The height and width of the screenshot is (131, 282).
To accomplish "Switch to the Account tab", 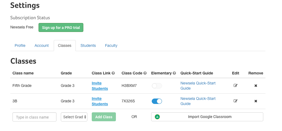I will coord(42,45).
